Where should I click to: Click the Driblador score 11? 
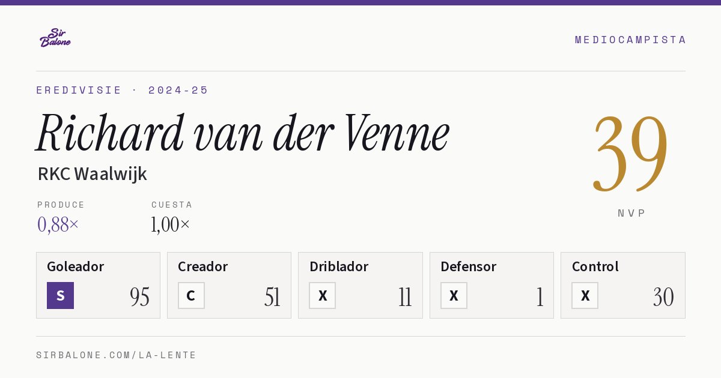[405, 297]
